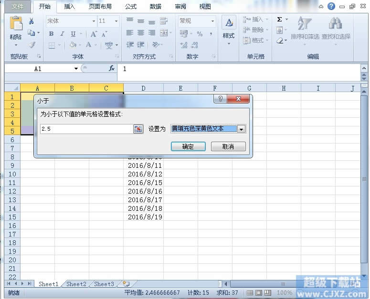370x299 pixels.
Task: Click the cell borders icon
Action: coord(52,45)
